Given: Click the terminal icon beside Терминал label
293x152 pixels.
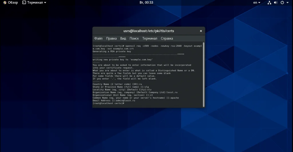Looking at the screenshot, I should click(x=24, y=3).
